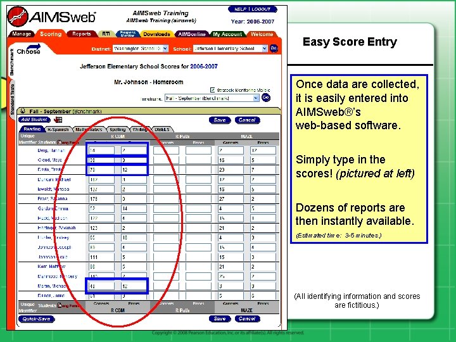The image size is (456, 342).
Task: Click MAZE Errors field for Cloud, Maya row
Action: coord(263,160)
